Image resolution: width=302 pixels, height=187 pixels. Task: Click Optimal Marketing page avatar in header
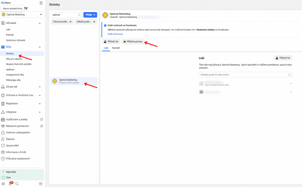point(105,15)
